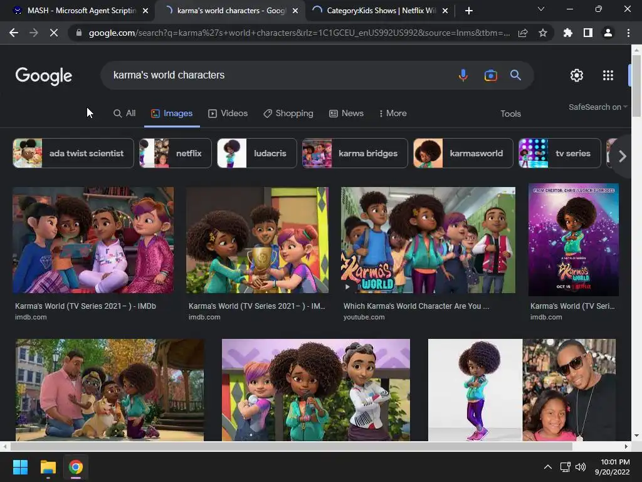Click the Google logo

click(44, 76)
